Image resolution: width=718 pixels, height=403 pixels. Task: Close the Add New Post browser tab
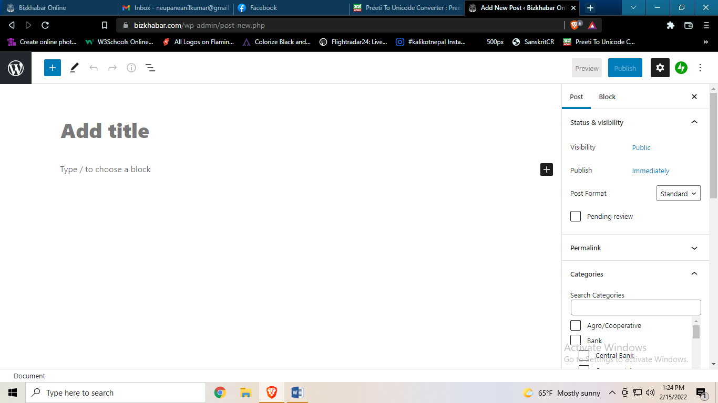[x=573, y=8]
